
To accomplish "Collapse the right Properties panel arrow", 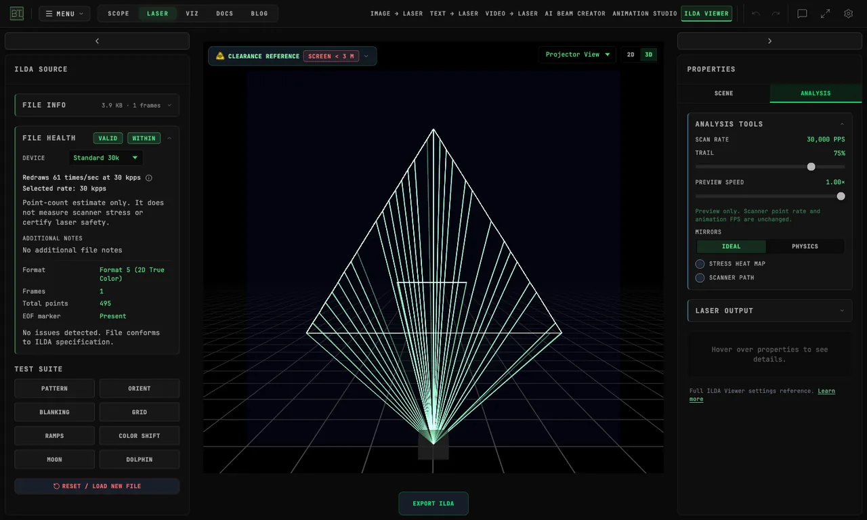I will click(769, 41).
